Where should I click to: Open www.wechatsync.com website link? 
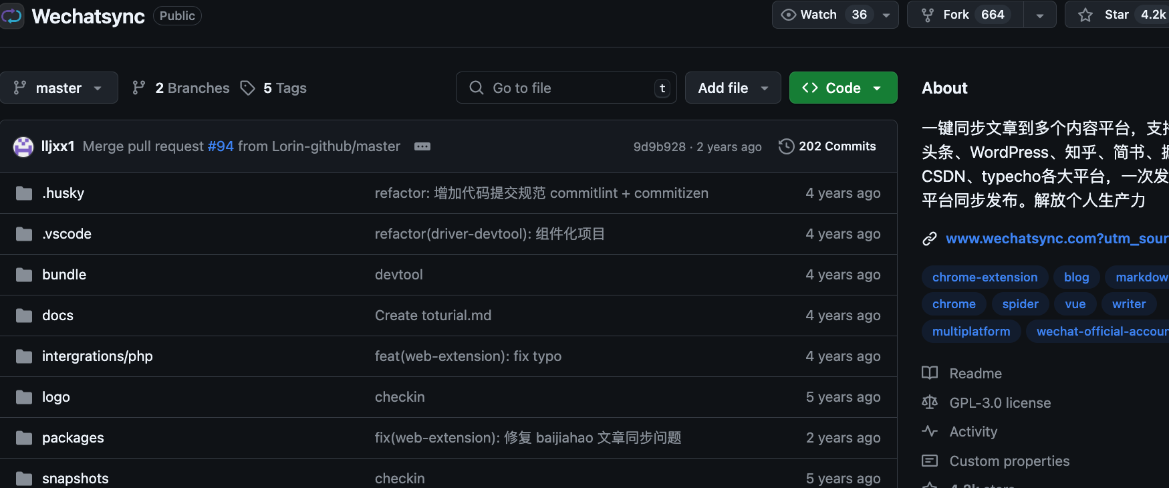click(1057, 239)
